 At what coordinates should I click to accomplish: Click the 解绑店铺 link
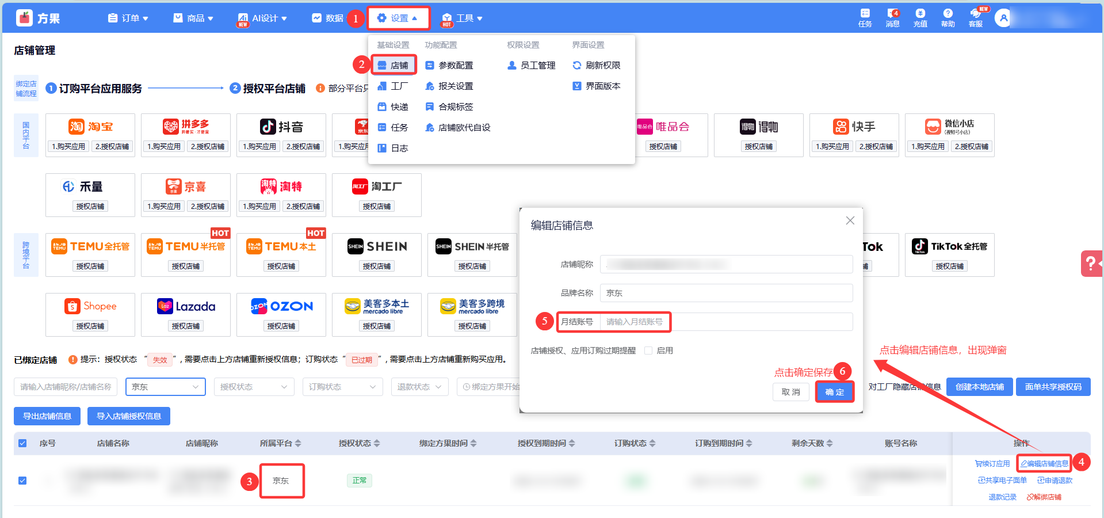[1044, 497]
